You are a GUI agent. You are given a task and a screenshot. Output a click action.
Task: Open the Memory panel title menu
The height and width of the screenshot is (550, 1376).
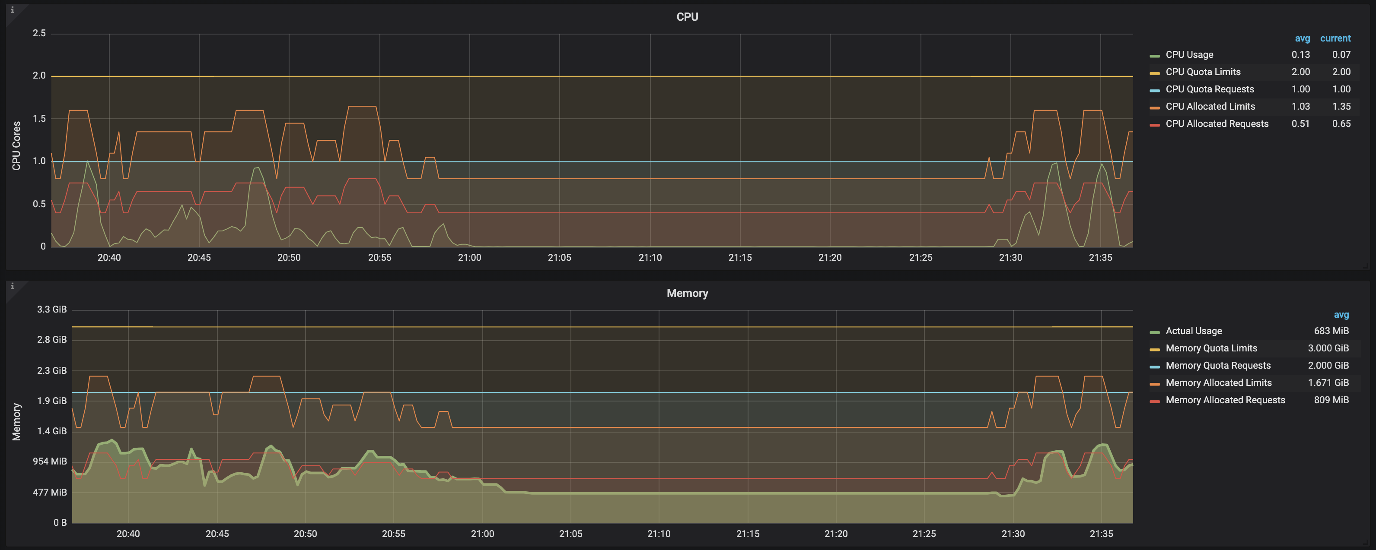pyautogui.click(x=687, y=294)
